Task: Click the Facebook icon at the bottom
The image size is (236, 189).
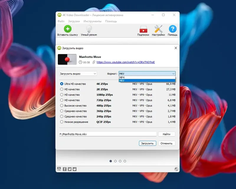Action: pos(65,169)
